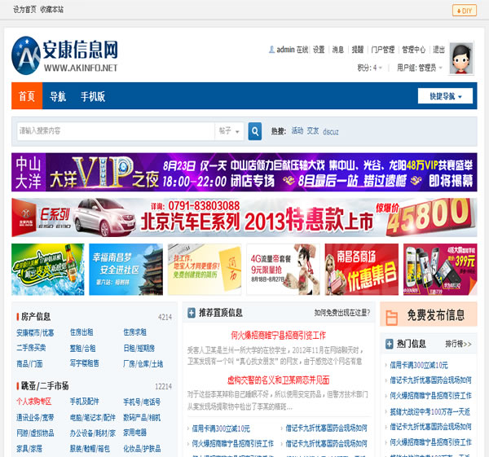Viewport: 489px width, 457px height.
Task: Click the 设为首页 link
Action: [24, 10]
